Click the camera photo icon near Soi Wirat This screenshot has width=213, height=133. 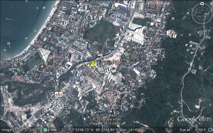(127, 9)
